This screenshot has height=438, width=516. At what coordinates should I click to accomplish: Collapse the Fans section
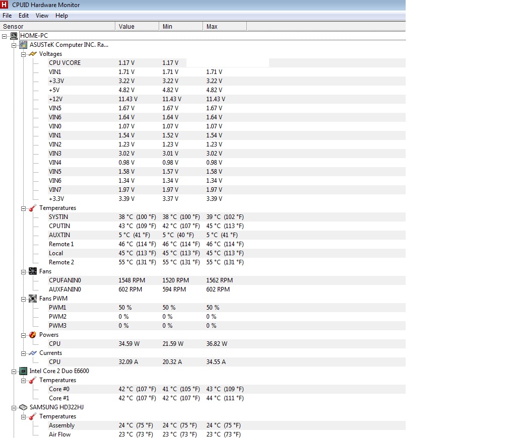click(23, 272)
